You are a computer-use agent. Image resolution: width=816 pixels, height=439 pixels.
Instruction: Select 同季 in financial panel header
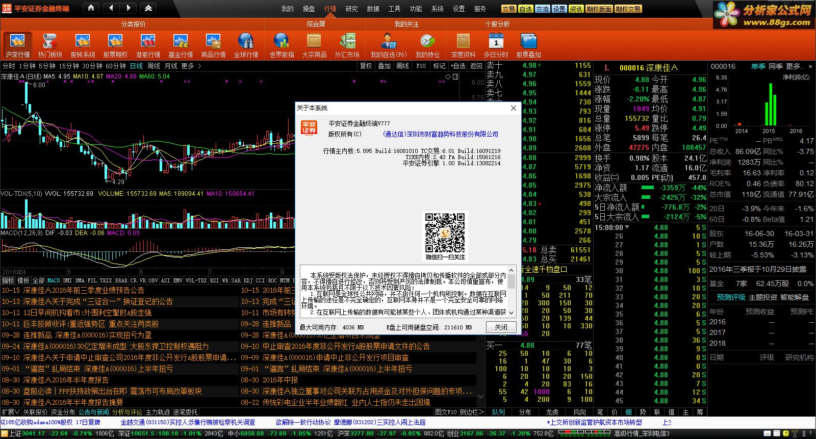tap(775, 66)
